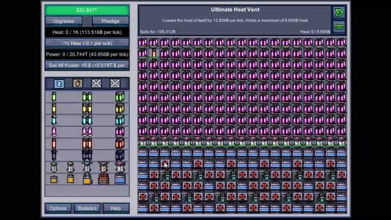Select the single green Uranium cell

(54, 97)
